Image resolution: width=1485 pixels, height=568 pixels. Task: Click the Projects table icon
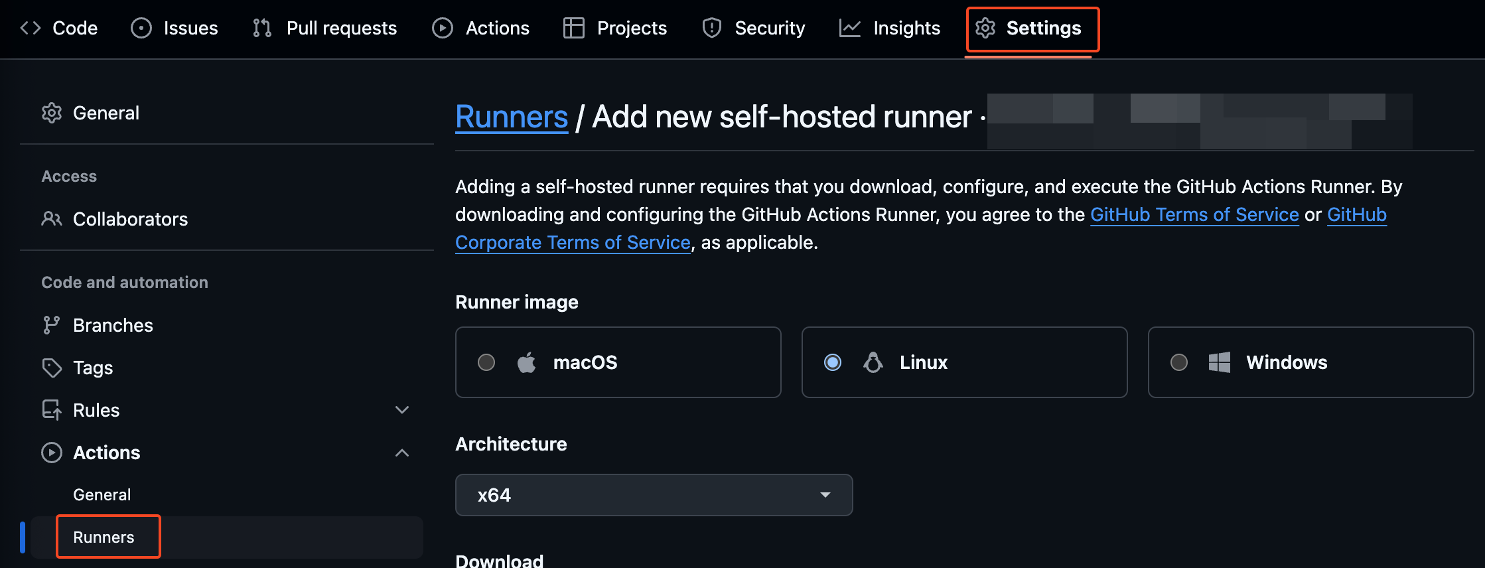574,28
